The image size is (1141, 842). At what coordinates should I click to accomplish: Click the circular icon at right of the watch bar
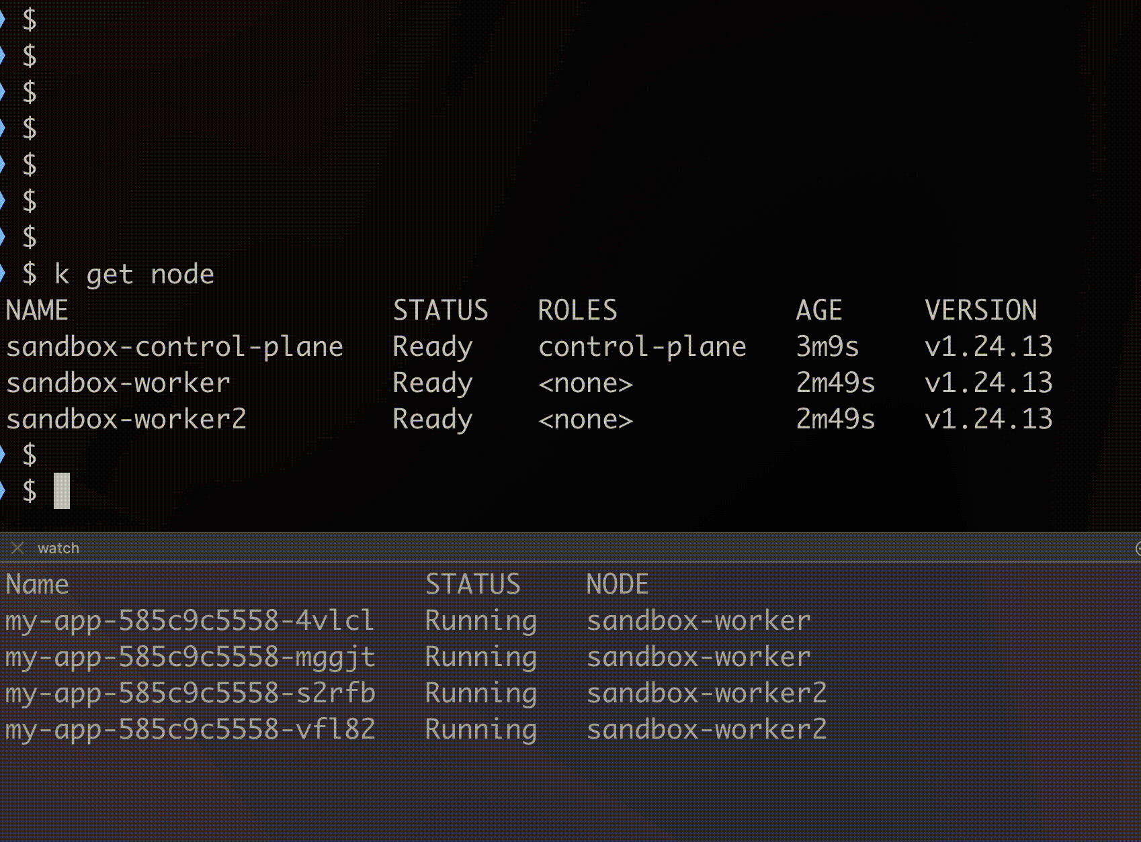pos(1138,548)
